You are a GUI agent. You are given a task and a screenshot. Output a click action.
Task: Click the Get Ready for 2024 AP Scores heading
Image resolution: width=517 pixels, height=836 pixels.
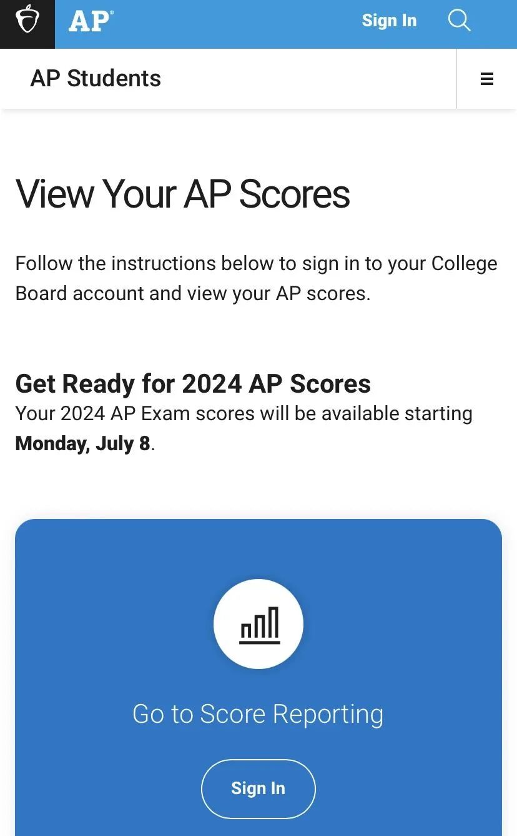pyautogui.click(x=193, y=384)
